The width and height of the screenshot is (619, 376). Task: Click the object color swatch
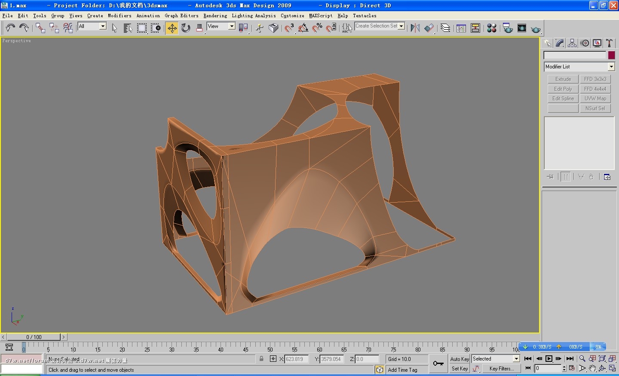point(611,55)
